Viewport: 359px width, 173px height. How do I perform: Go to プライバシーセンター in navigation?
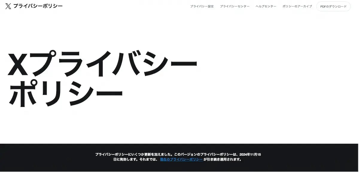pyautogui.click(x=235, y=6)
